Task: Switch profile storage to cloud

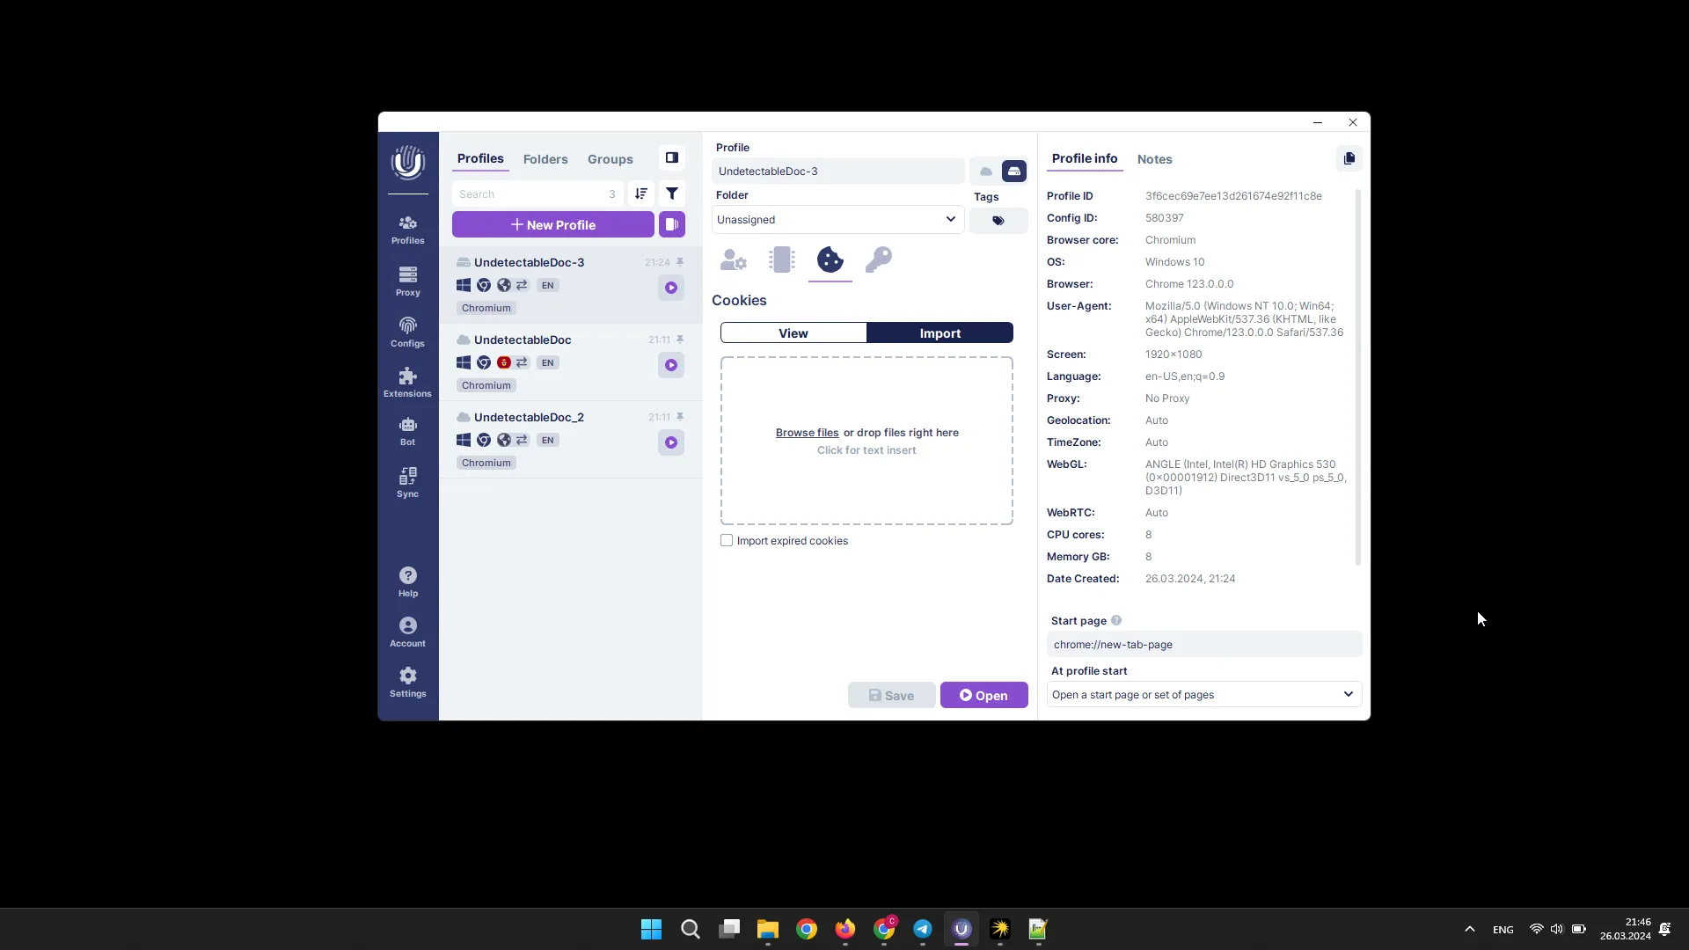Action: 985,171
